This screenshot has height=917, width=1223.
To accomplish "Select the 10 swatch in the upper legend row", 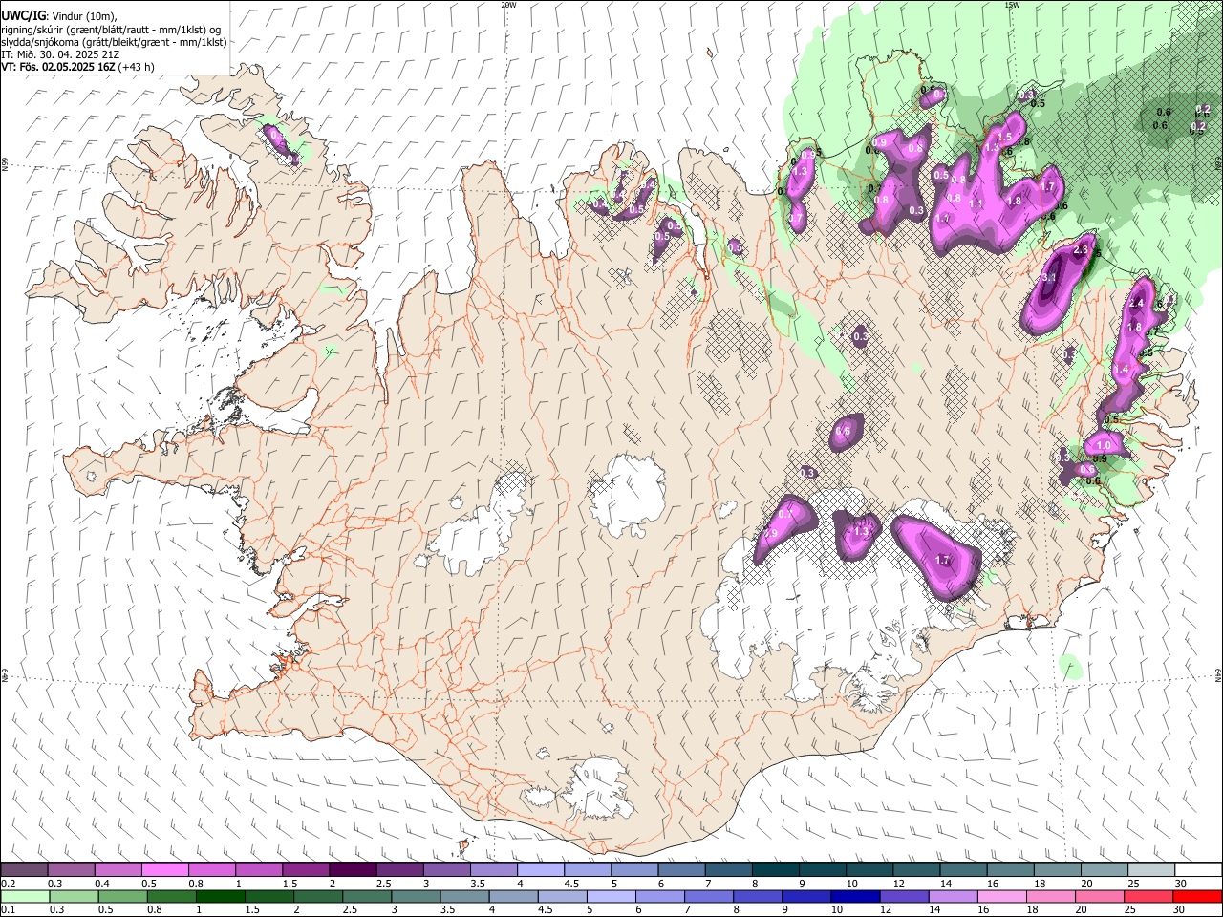I will coord(868,869).
